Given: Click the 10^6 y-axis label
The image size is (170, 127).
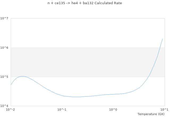Looking at the screenshot, I should (5, 48).
